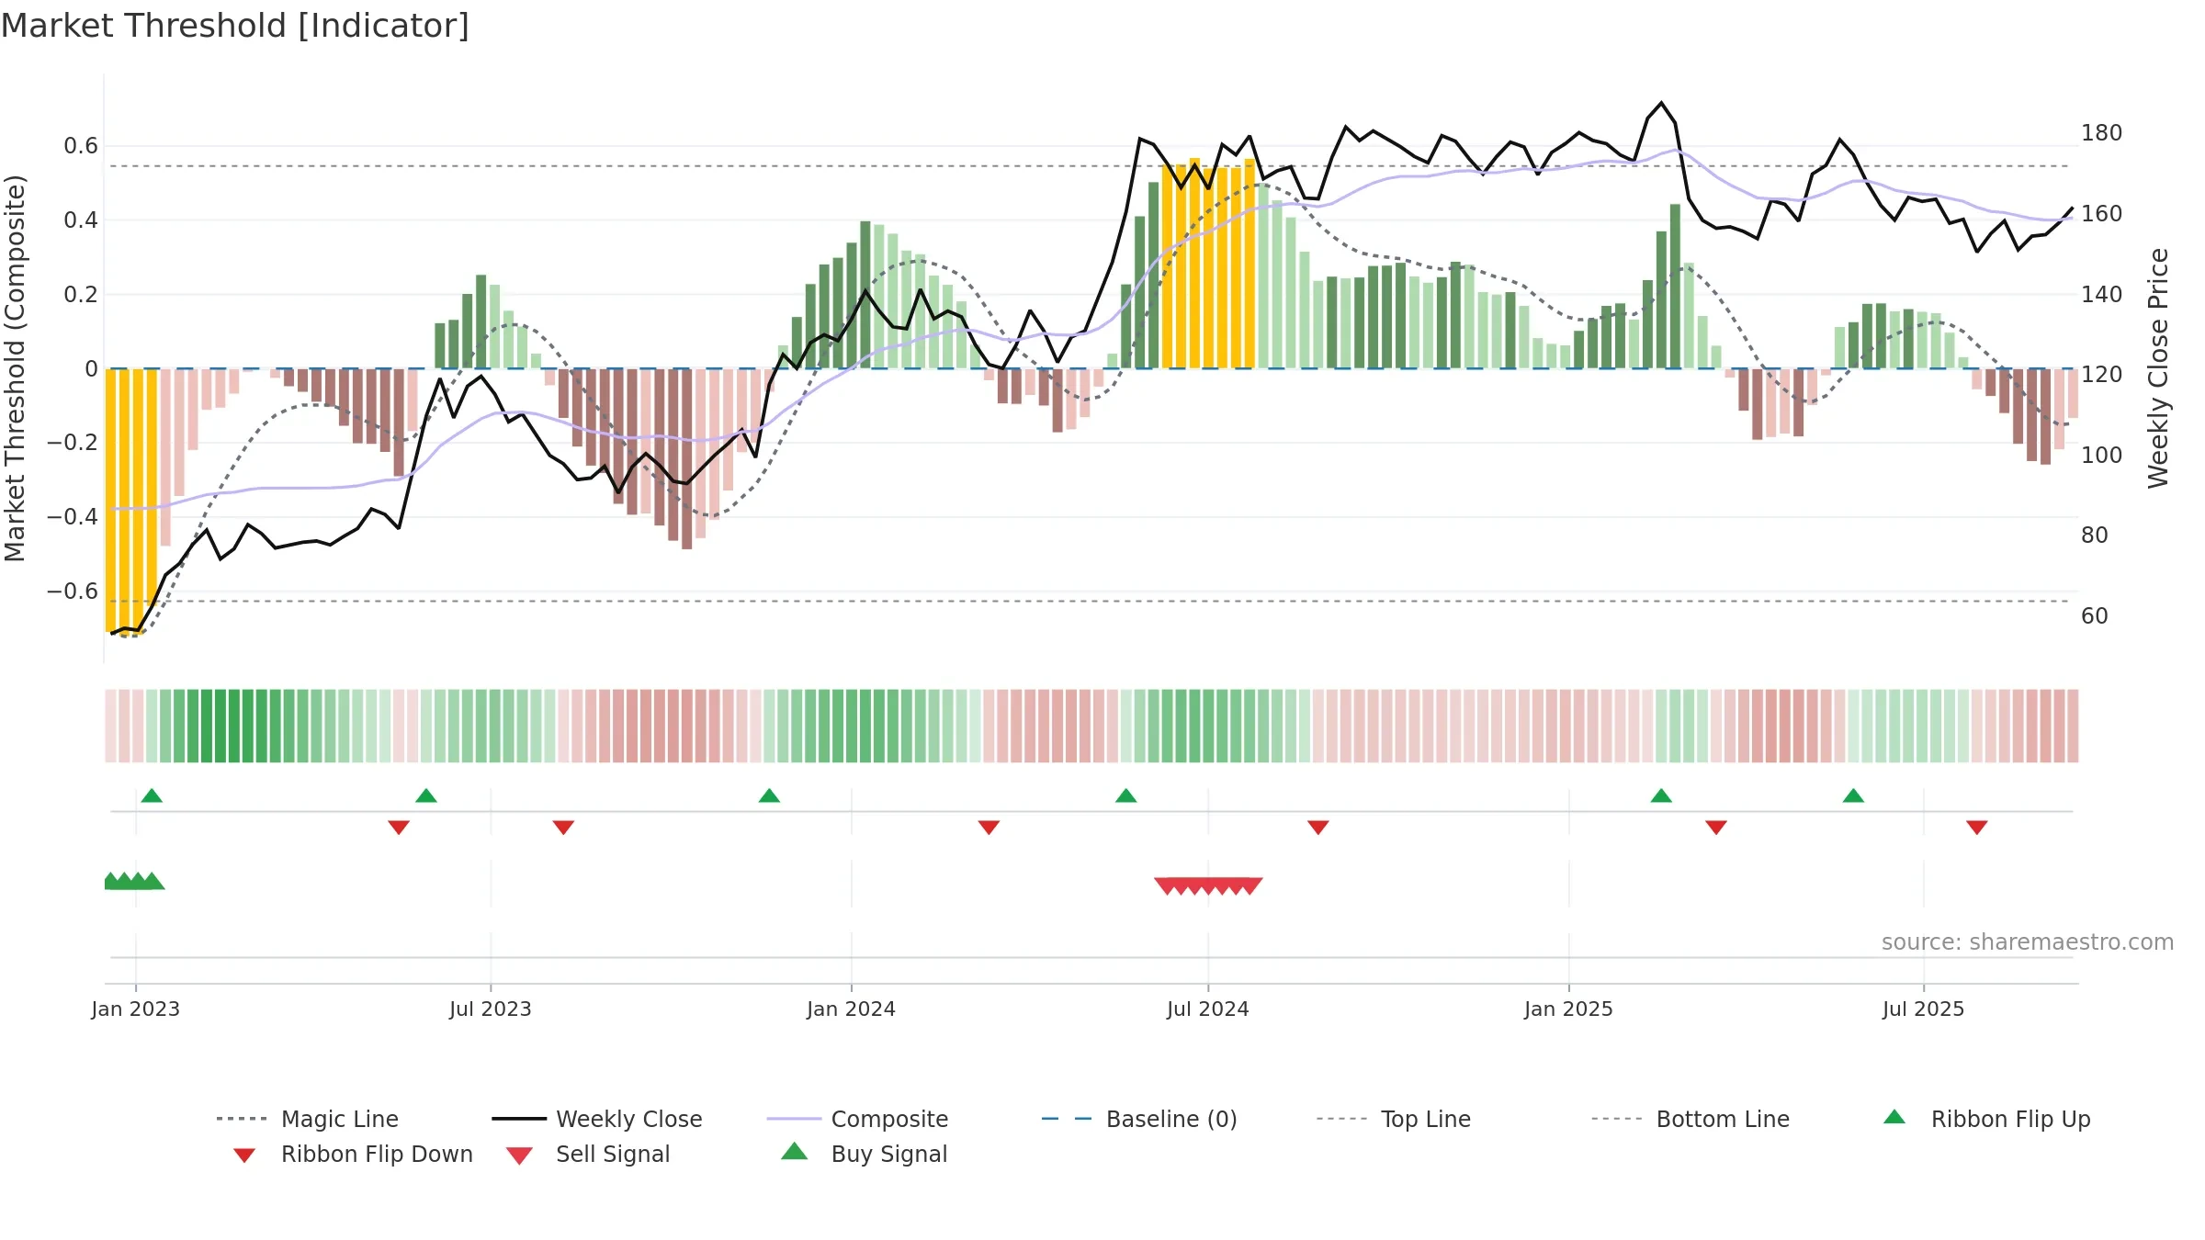Click the yellow bars at Jan 2023
Screen dimensions: 2205x1240
click(x=131, y=501)
